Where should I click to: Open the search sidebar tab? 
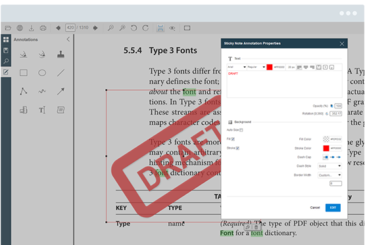pos(6,61)
